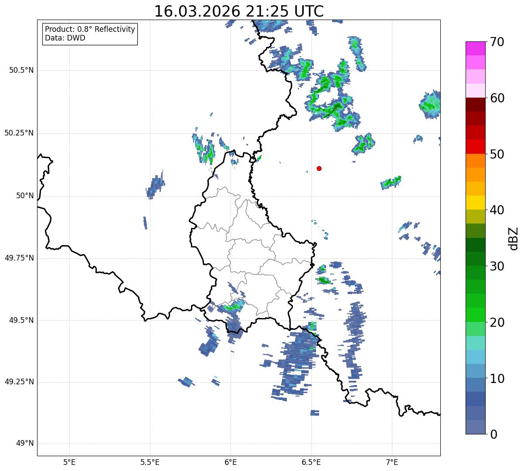Click the Product: 0.8° Reflectivity text

point(90,29)
